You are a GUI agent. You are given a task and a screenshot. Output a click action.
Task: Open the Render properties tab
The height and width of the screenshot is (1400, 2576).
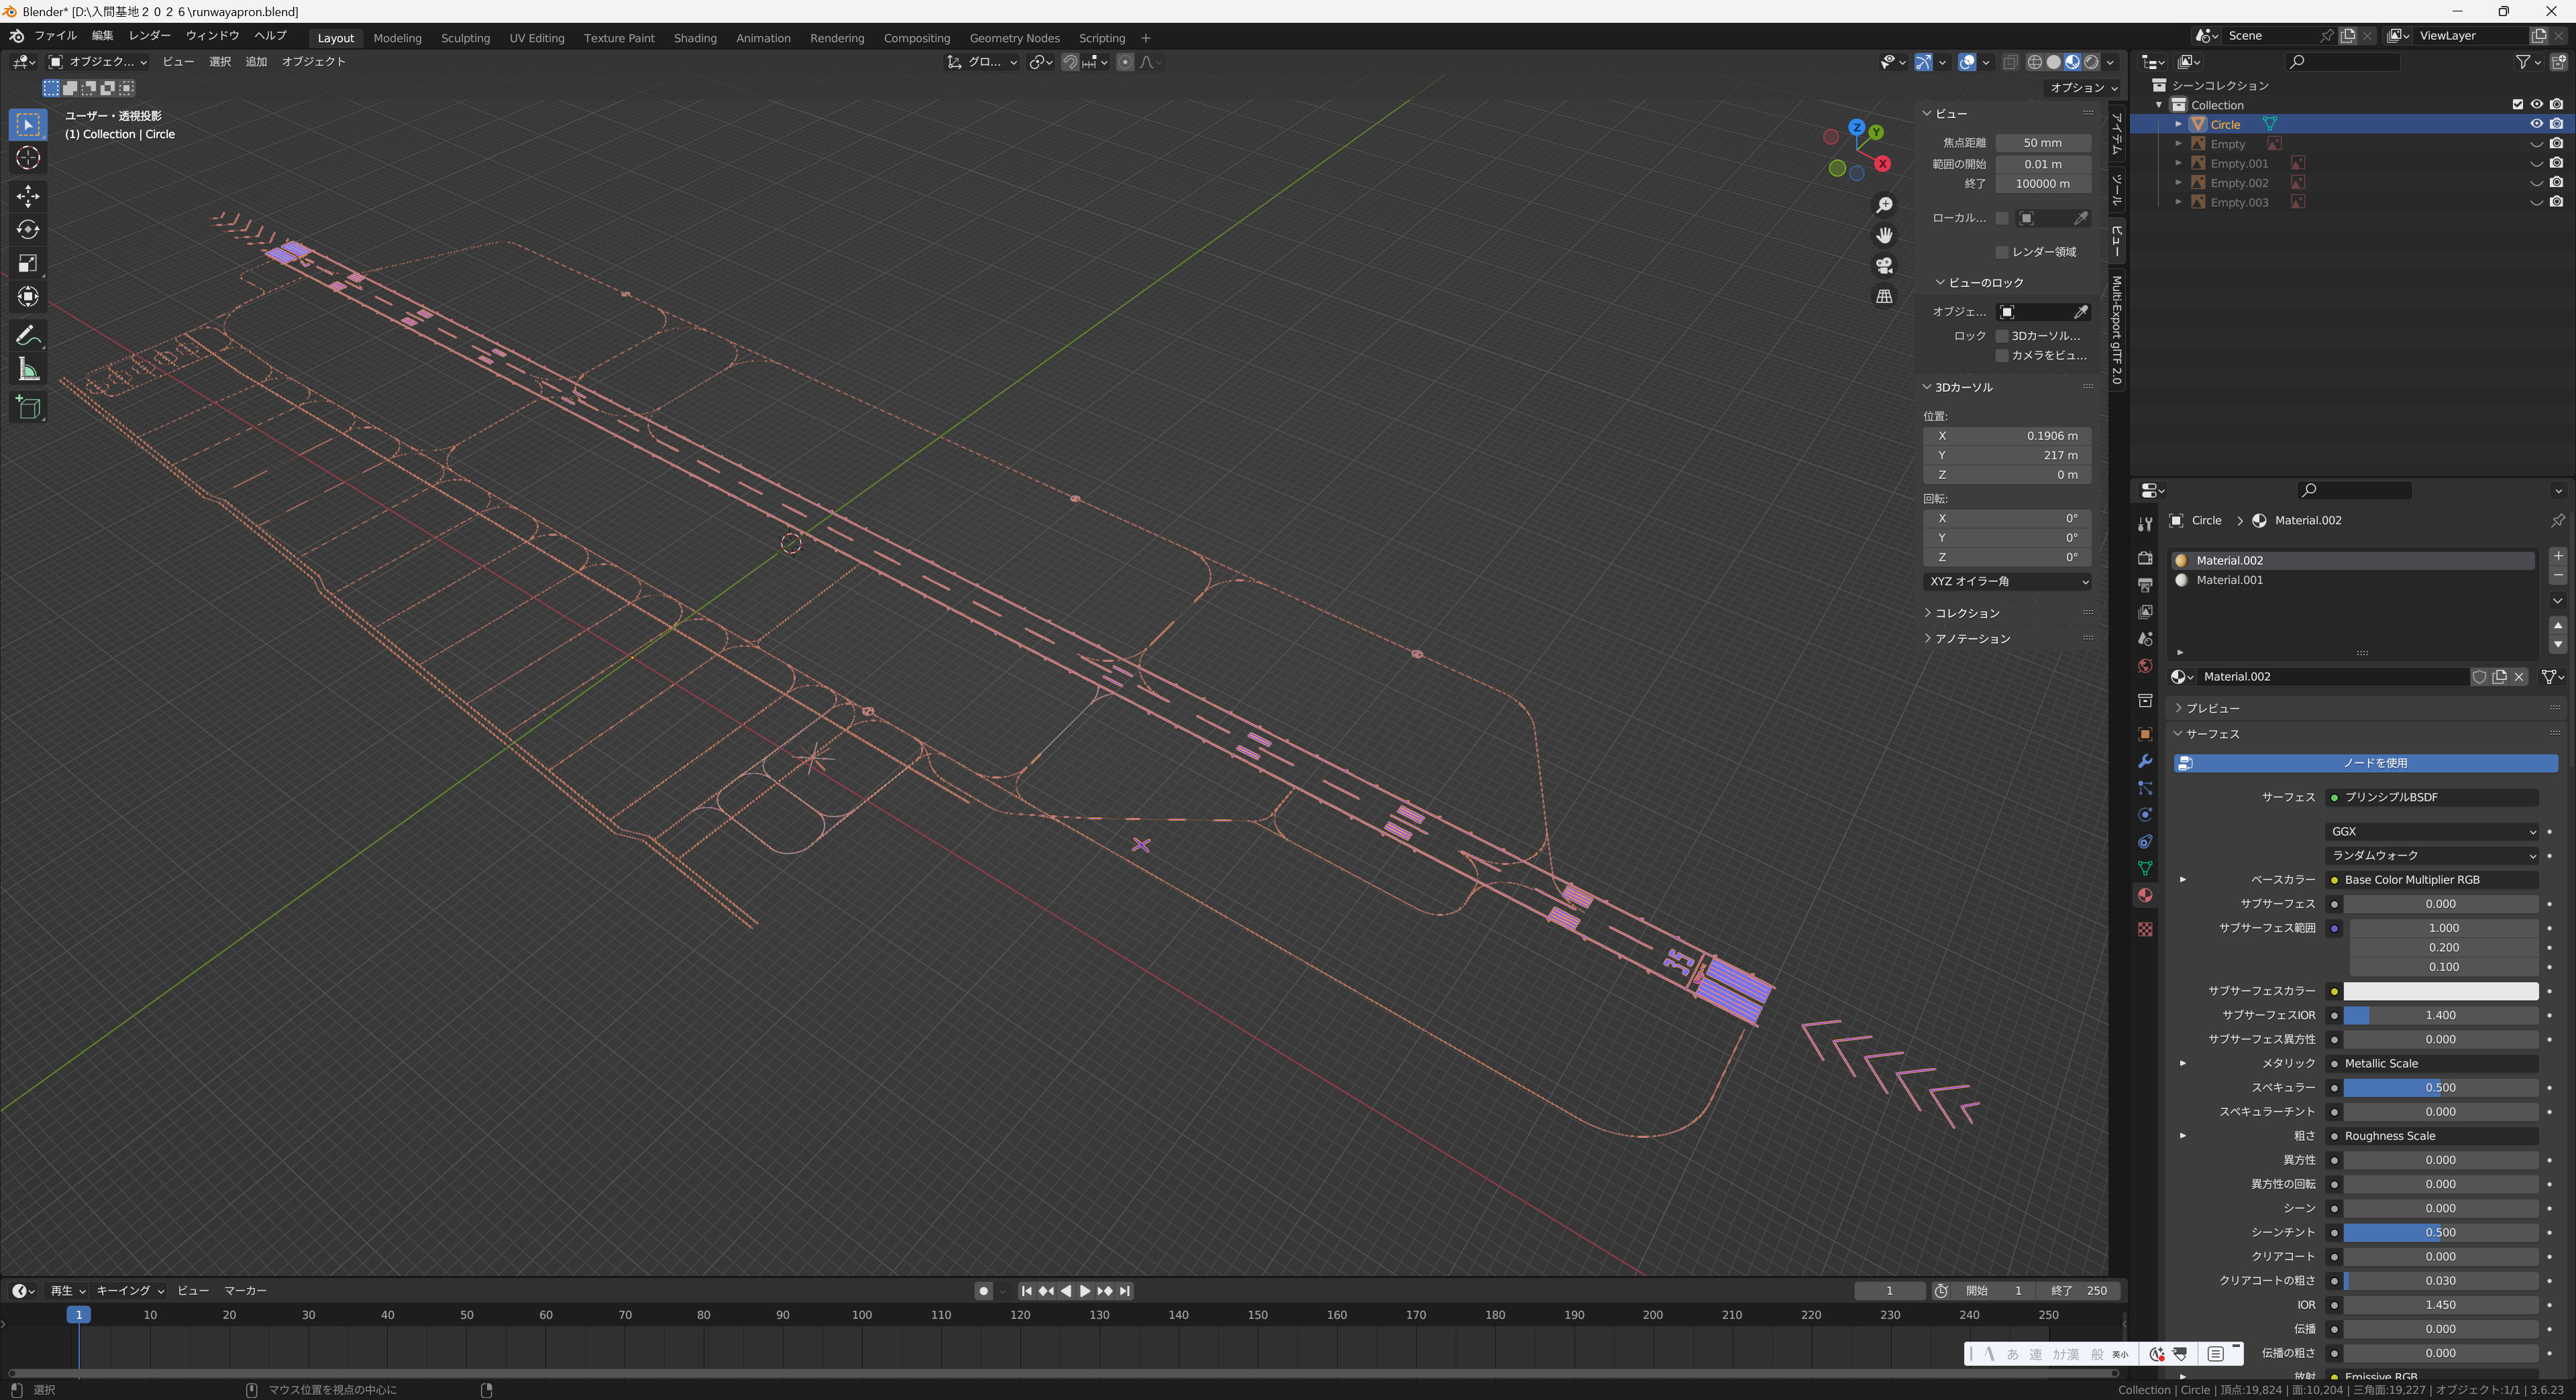2145,558
